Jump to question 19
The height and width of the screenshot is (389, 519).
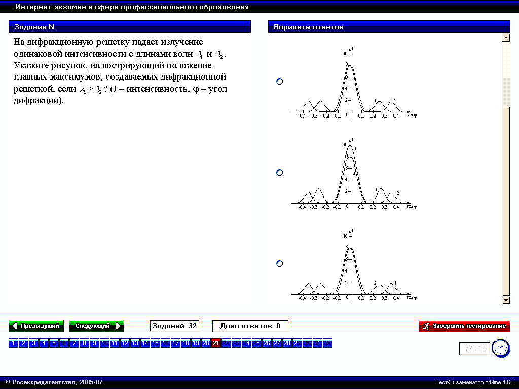pyautogui.click(x=196, y=343)
